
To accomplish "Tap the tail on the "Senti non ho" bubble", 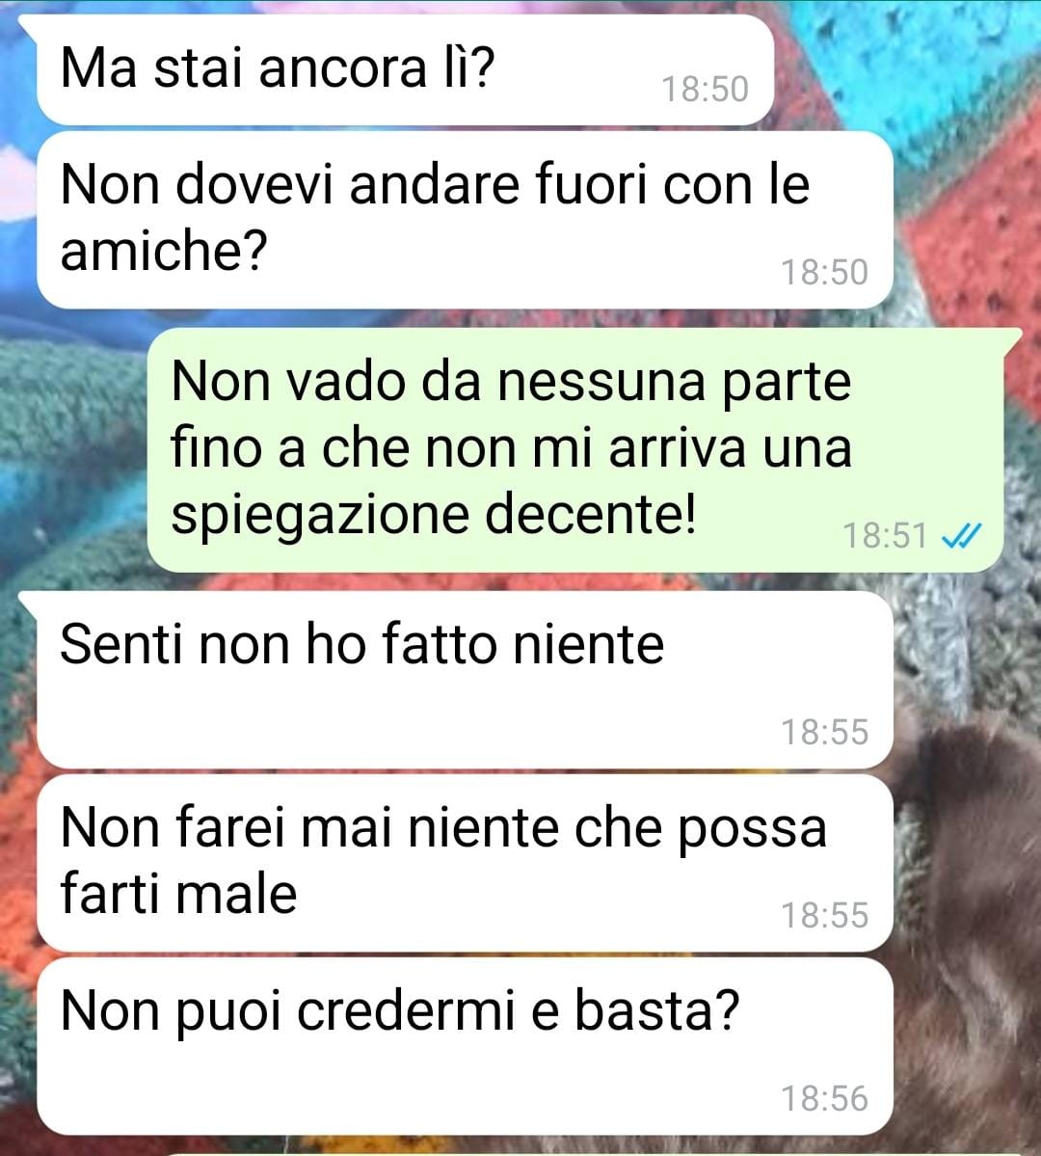I will pyautogui.click(x=30, y=601).
